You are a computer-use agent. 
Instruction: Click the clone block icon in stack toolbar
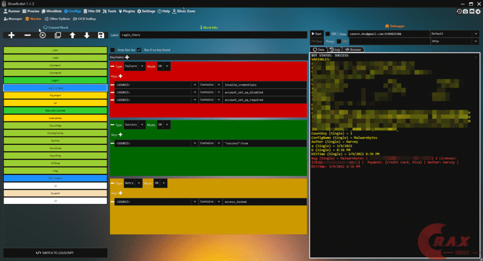57,35
